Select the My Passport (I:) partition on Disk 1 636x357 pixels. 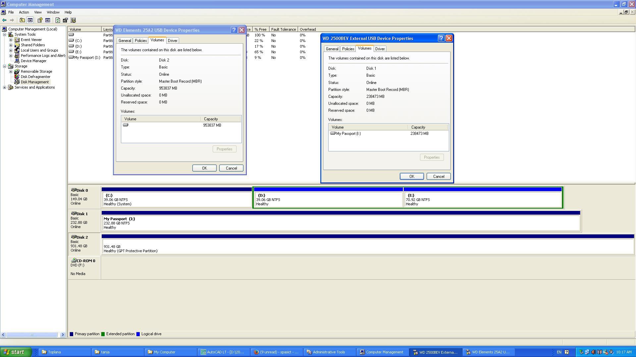point(341,221)
